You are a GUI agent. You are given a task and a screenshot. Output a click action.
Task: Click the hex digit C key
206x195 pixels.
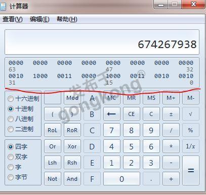92,130
